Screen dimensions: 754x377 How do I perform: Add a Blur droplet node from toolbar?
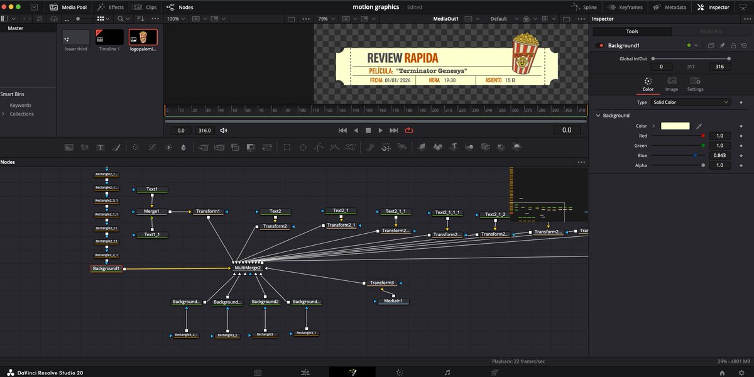tap(183, 147)
